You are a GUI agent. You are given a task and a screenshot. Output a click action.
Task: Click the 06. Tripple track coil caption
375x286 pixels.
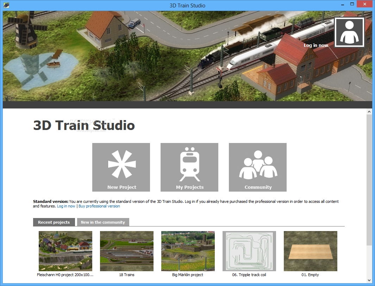(x=249, y=275)
